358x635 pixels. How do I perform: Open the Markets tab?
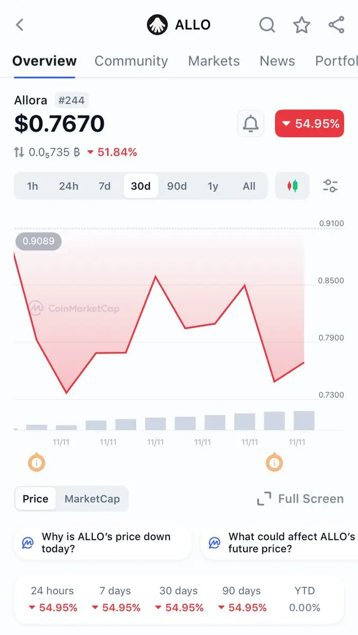tap(214, 61)
